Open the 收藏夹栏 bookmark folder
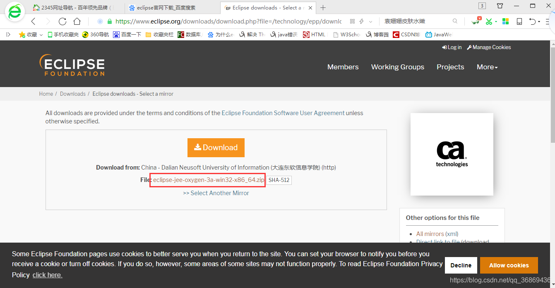 click(159, 35)
